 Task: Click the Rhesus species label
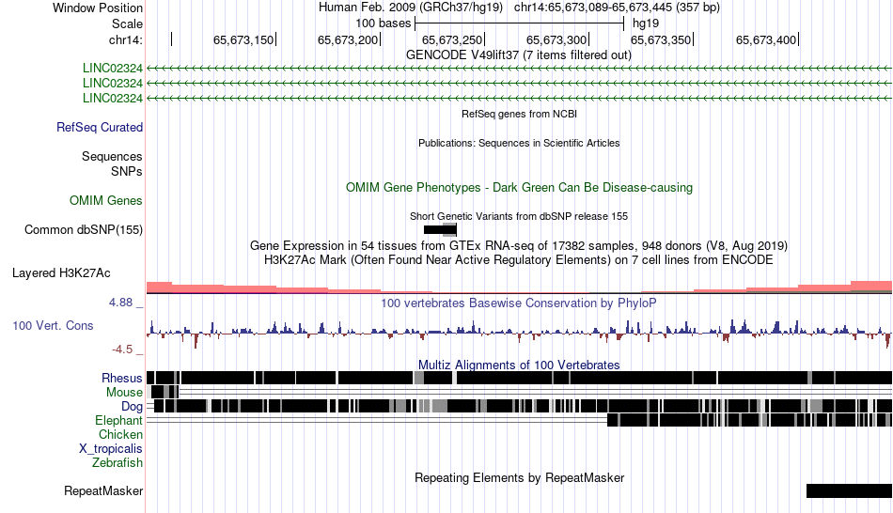[x=122, y=378]
